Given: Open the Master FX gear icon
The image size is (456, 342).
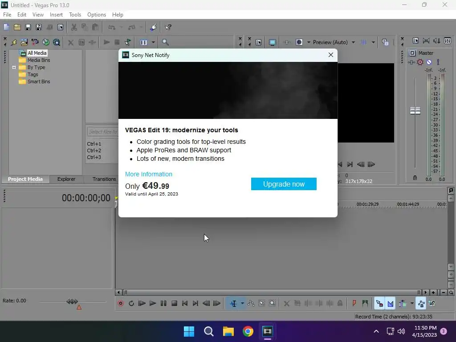Looking at the screenshot, I should coord(420,62).
